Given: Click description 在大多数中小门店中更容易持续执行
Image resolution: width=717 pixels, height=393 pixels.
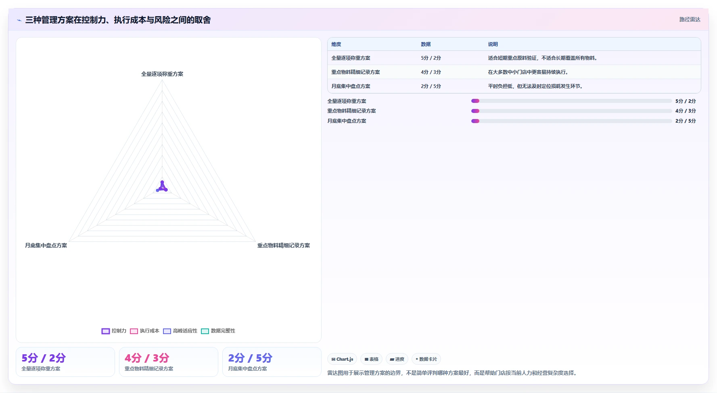Looking at the screenshot, I should point(528,72).
